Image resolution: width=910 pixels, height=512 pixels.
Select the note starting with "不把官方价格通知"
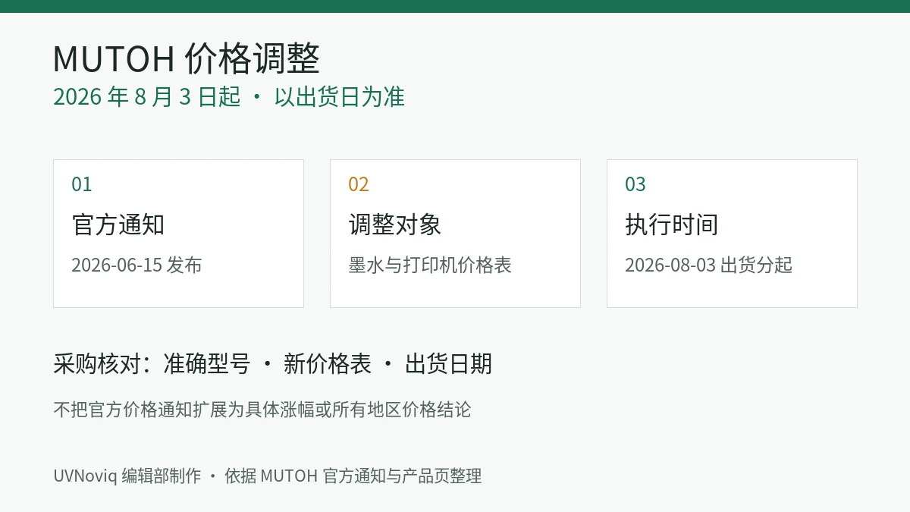pos(262,410)
